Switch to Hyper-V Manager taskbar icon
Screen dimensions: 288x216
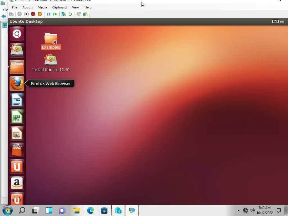(x=118, y=210)
